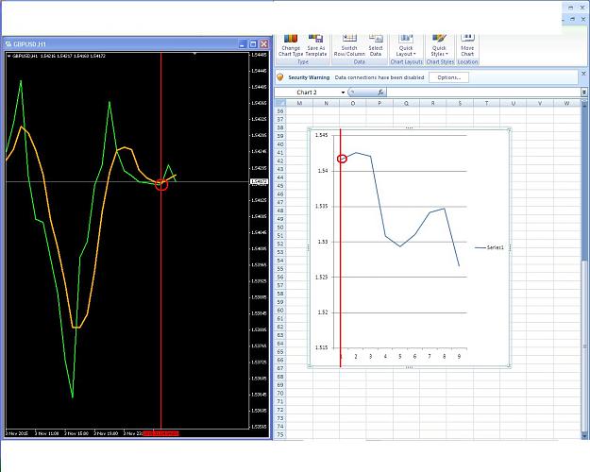This screenshot has width=590, height=472.
Task: Click the 1.515 axis label in Excel chart
Action: click(x=321, y=347)
